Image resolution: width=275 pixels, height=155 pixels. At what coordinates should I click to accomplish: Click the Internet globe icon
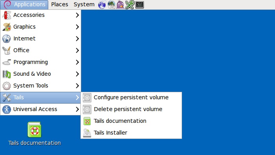7,38
